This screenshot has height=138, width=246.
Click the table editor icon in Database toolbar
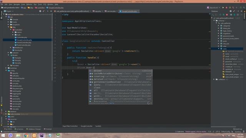[231, 15]
